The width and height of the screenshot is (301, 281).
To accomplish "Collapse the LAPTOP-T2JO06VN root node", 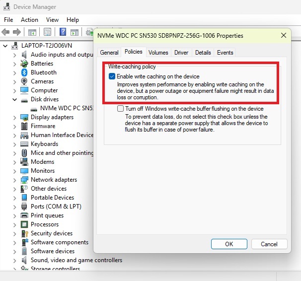I will pyautogui.click(x=5, y=46).
